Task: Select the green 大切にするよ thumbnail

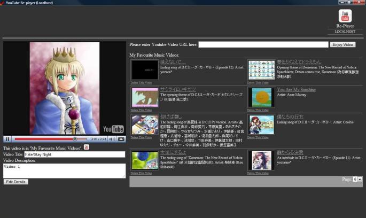Action: coord(145,160)
